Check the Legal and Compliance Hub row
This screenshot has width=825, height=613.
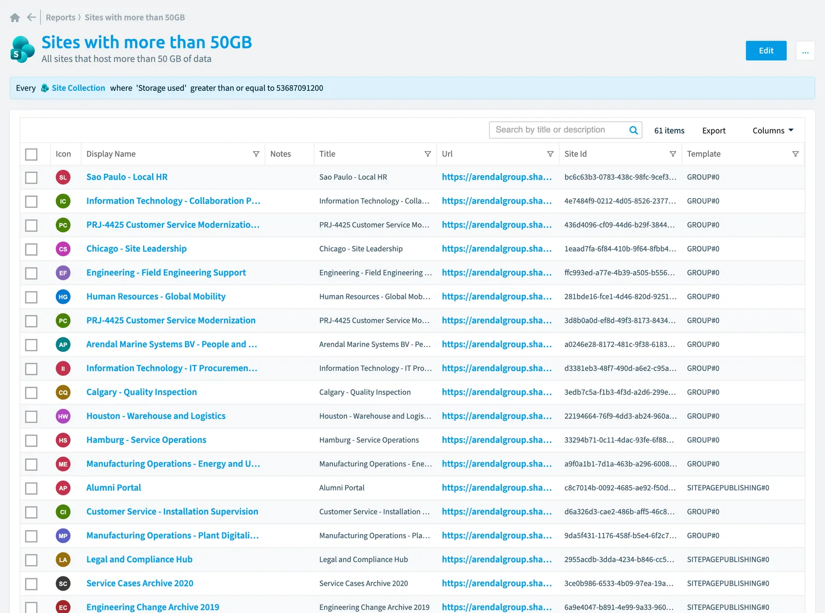[31, 560]
